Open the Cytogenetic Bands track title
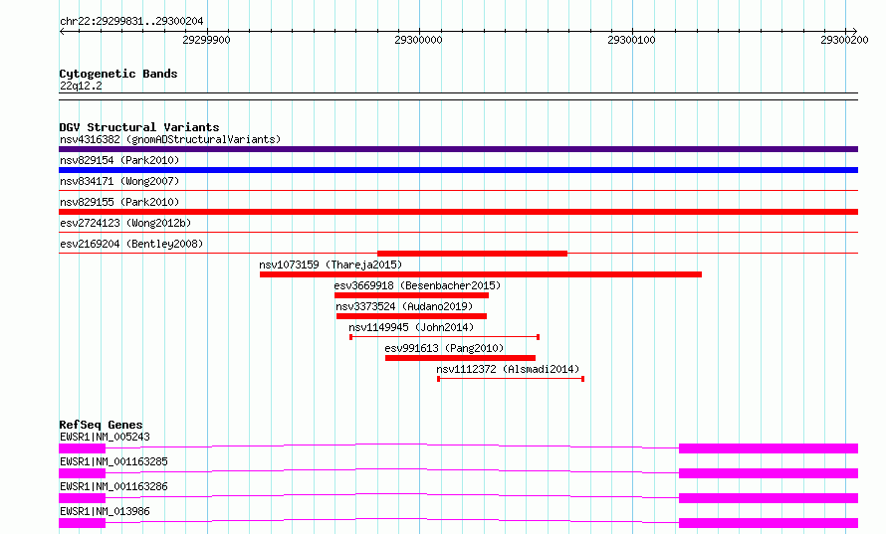886x534 pixels. point(118,74)
